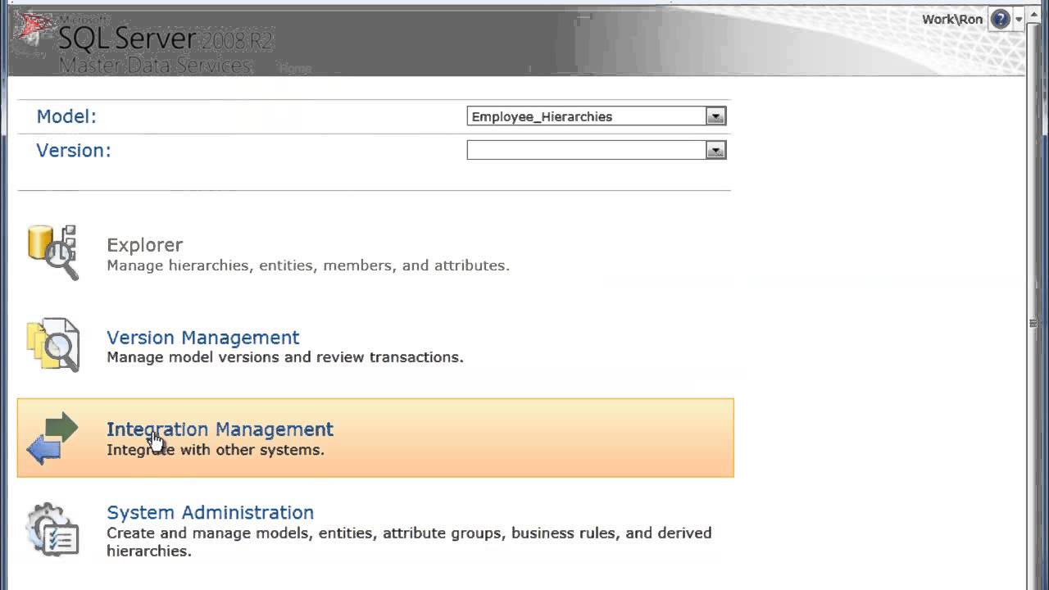Expand the small arrow beside help icon
Image resolution: width=1049 pixels, height=590 pixels.
point(1019,20)
